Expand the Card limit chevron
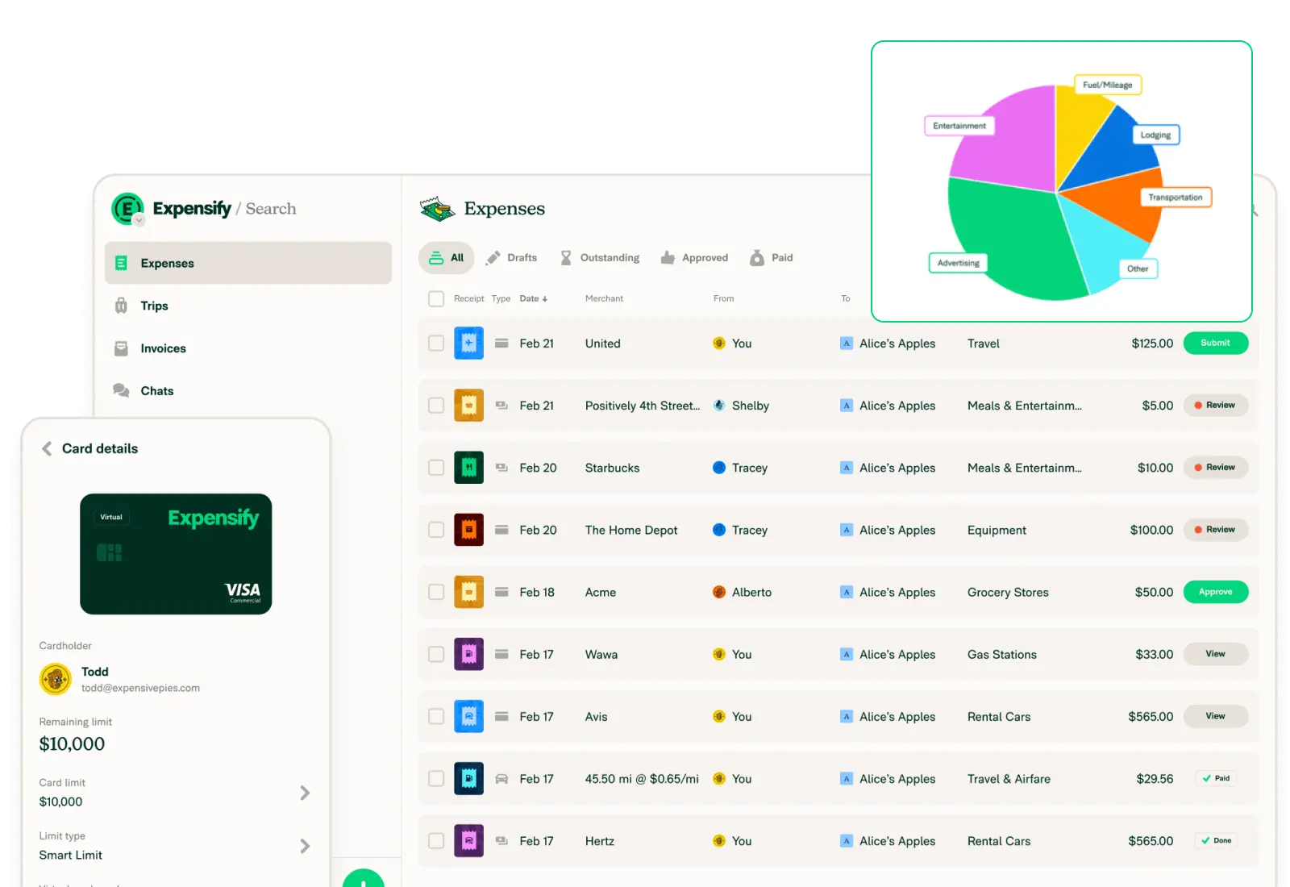Image resolution: width=1290 pixels, height=887 pixels. tap(305, 793)
